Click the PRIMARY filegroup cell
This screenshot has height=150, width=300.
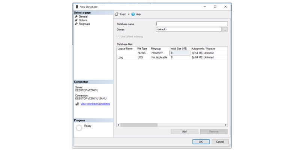pos(160,53)
